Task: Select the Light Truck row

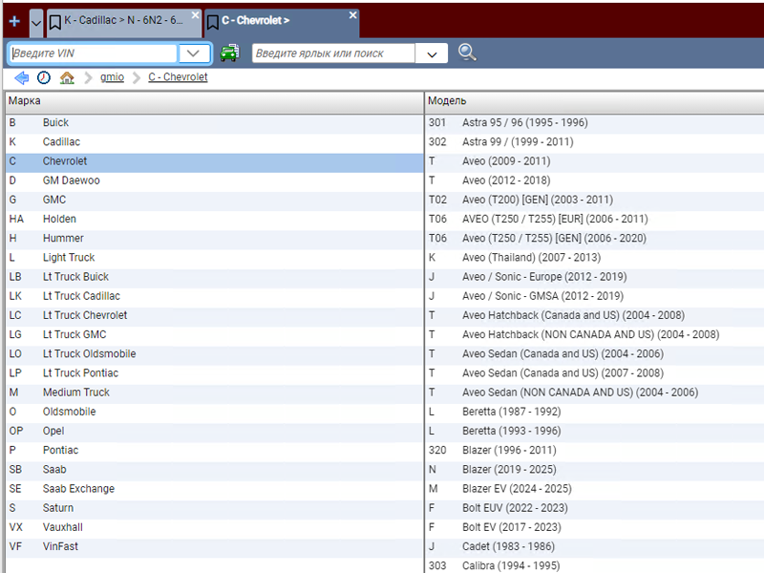Action: pos(214,257)
